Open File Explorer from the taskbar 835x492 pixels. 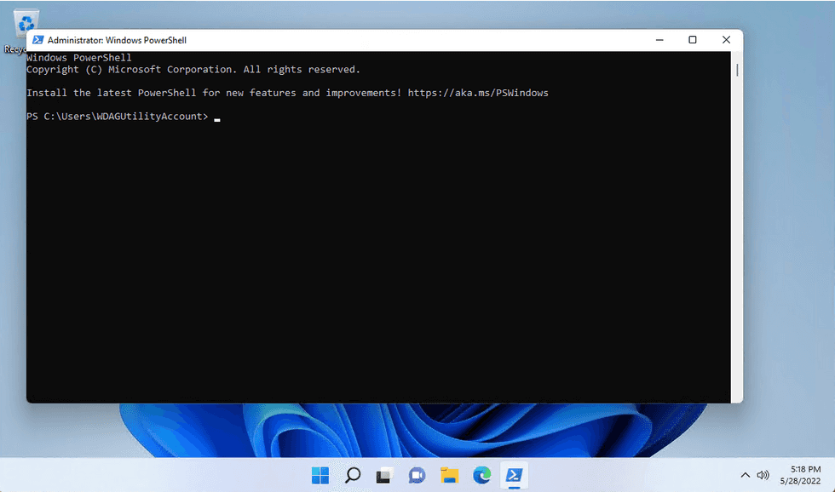click(449, 475)
